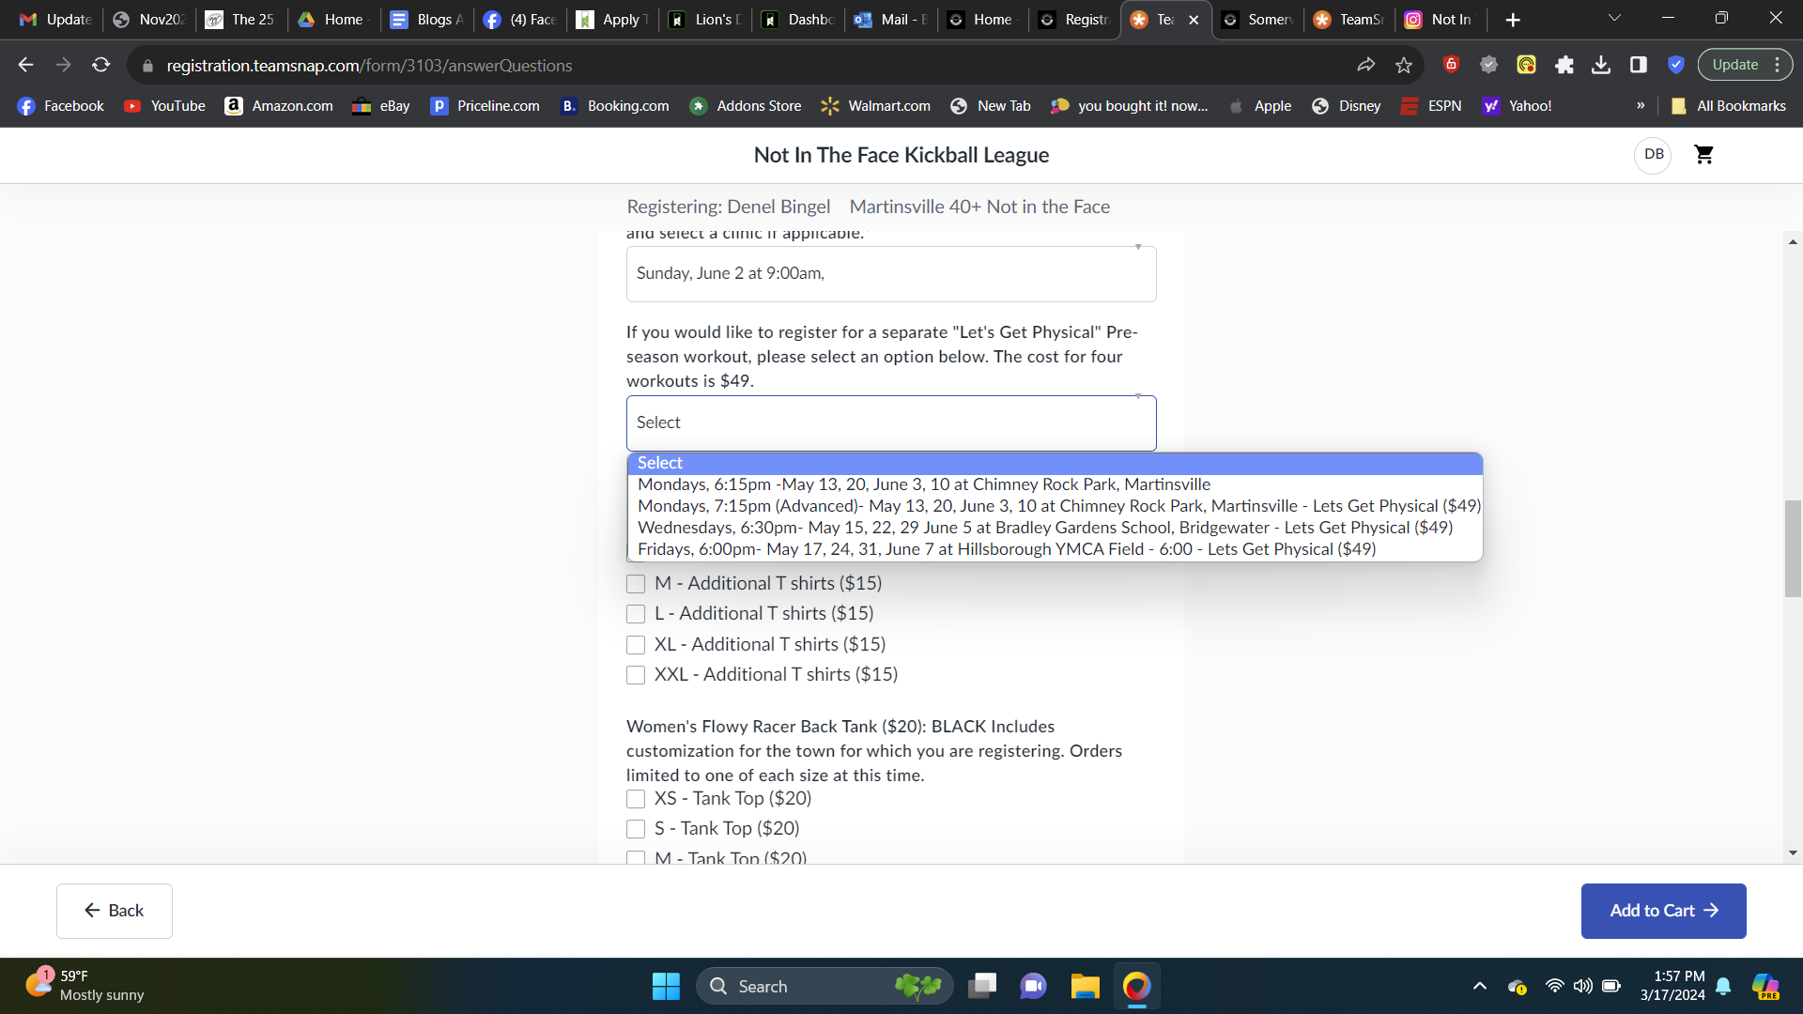This screenshot has width=1803, height=1014.
Task: Check XS - Tank Top ($20)
Action: 636,799
